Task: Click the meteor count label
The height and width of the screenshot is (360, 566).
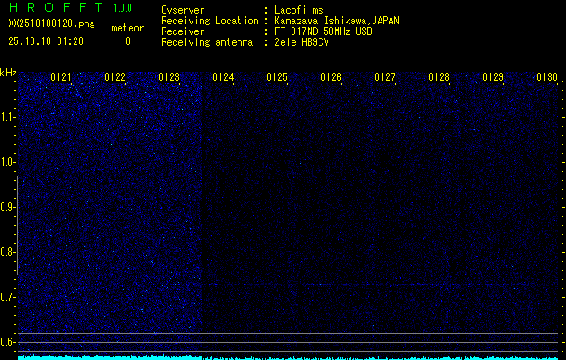Action: (x=127, y=28)
